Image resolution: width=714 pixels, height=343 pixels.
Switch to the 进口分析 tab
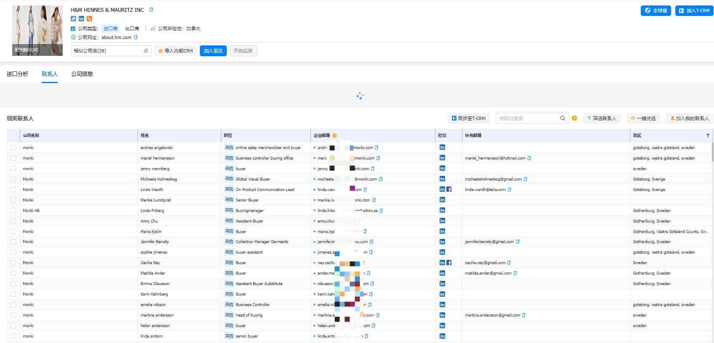17,74
